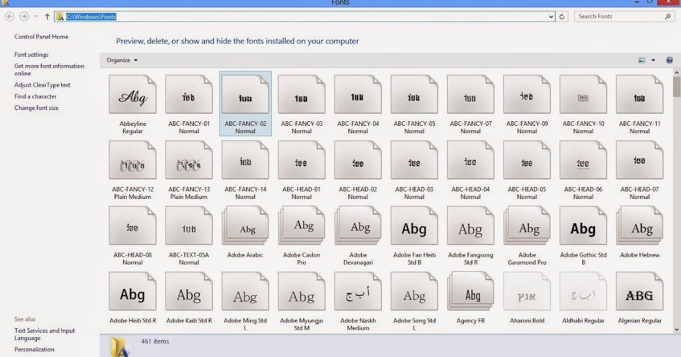Select the Adobe Arabic font family icon
Screen dimensions: 681x357
[x=245, y=226]
